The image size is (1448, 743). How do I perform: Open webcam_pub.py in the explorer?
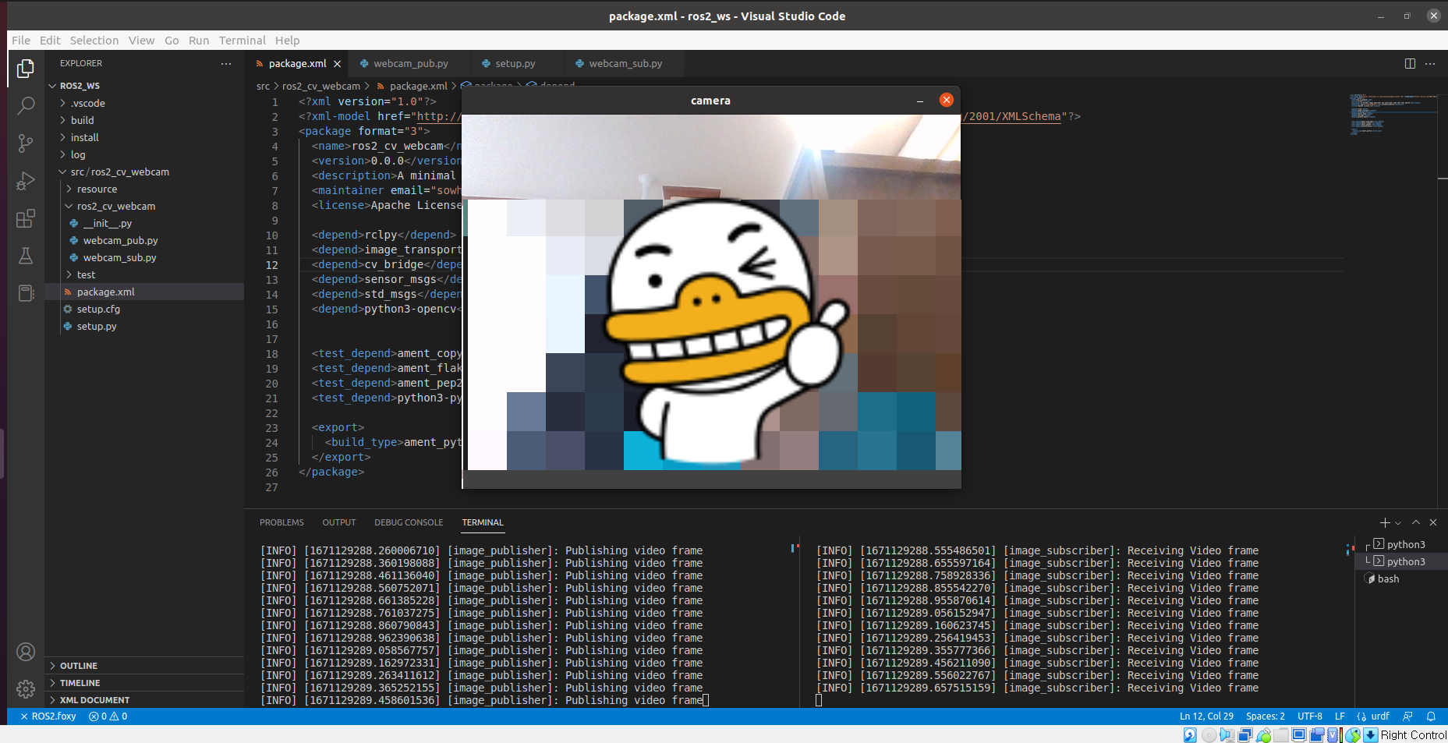pyautogui.click(x=144, y=240)
